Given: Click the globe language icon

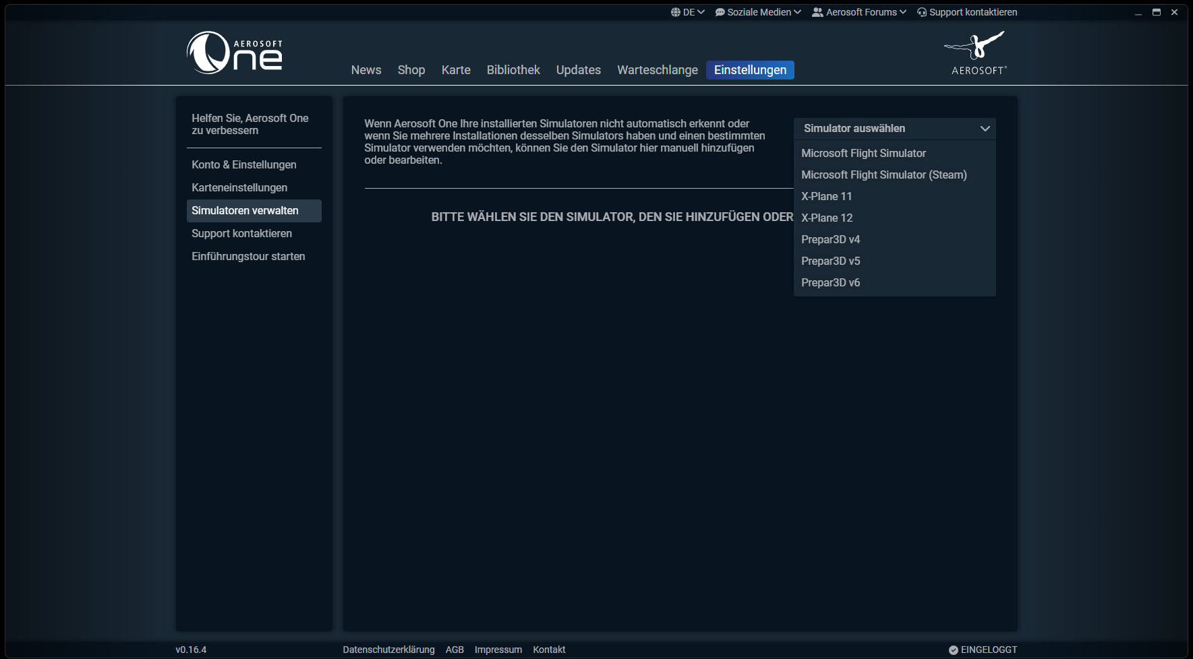Looking at the screenshot, I should (x=675, y=12).
